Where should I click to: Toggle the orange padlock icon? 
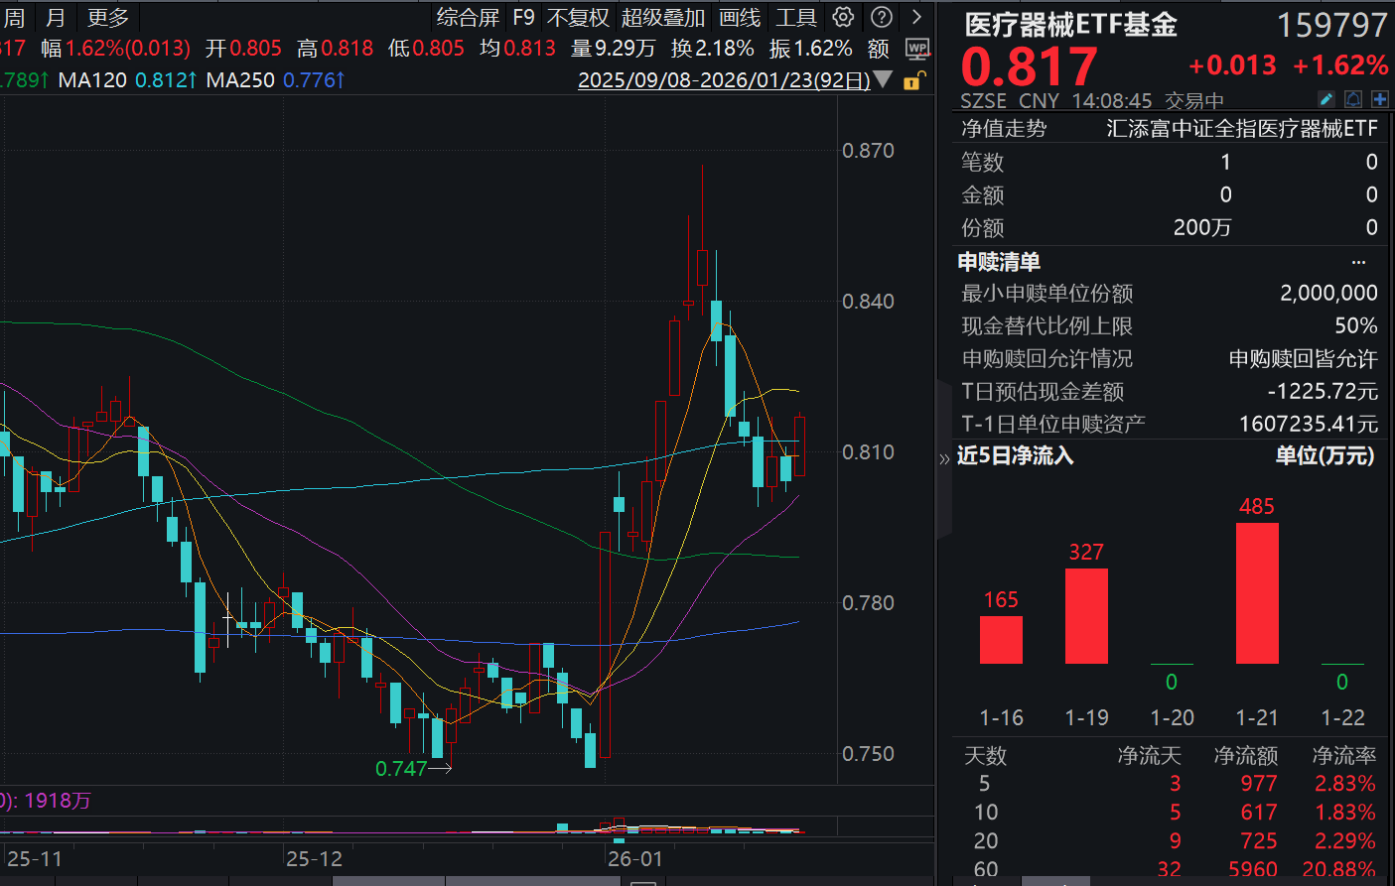click(916, 79)
